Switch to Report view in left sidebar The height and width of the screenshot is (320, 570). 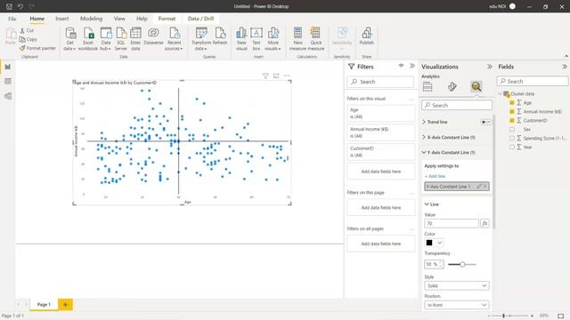(8, 67)
